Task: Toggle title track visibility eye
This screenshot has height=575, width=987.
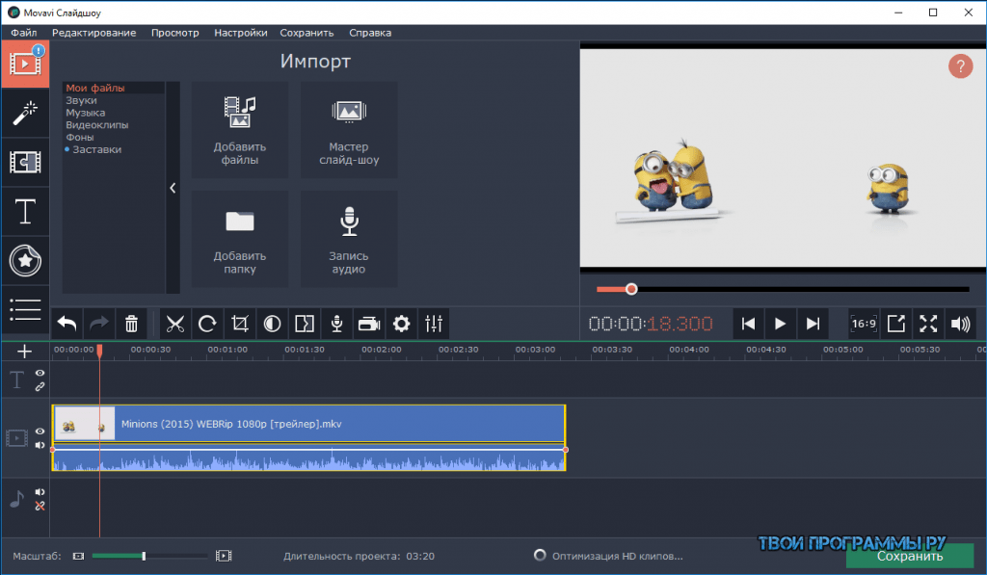Action: click(40, 373)
